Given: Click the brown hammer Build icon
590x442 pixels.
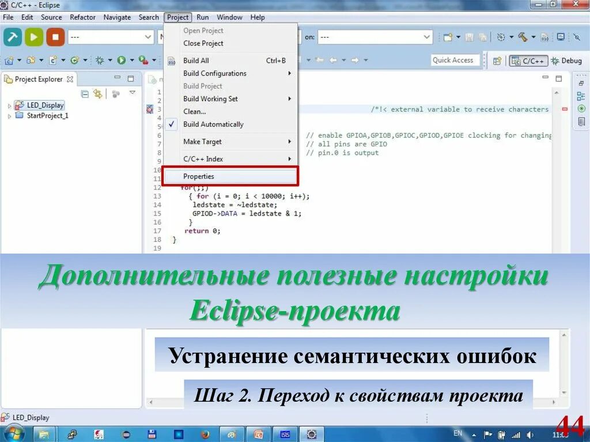Looking at the screenshot, I should (523, 37).
